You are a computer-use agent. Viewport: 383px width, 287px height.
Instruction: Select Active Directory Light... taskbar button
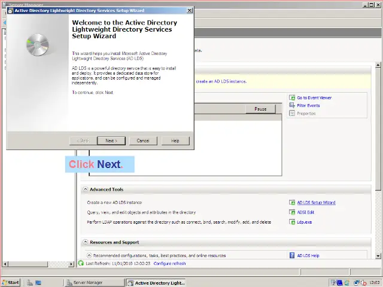(x=156, y=283)
